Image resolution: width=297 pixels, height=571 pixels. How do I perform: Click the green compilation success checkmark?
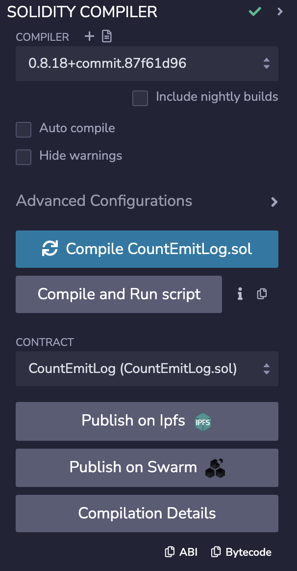[255, 12]
